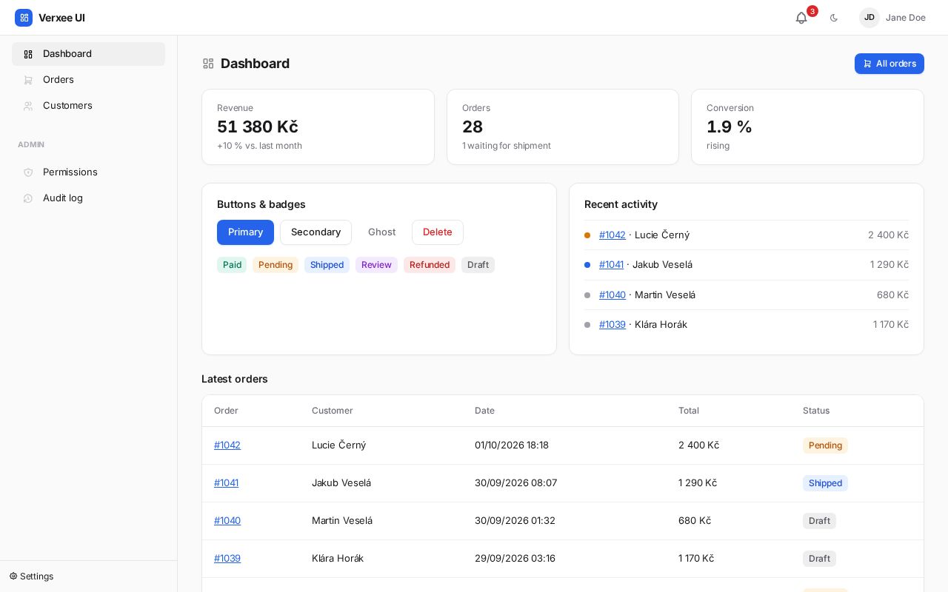
Task: Click the All orders button
Action: pyautogui.click(x=889, y=64)
